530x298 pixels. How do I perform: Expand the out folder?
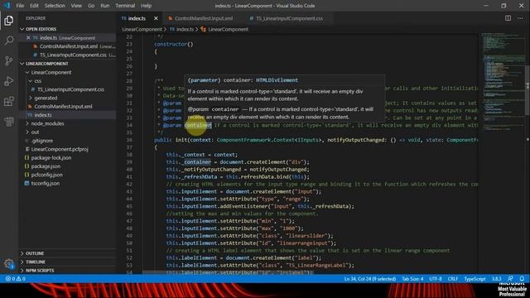pos(27,132)
